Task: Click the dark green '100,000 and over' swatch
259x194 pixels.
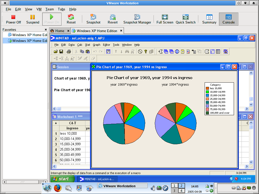Action: tap(207, 113)
